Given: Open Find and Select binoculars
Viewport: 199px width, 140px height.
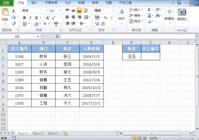Looking at the screenshot, I should coord(158,15).
